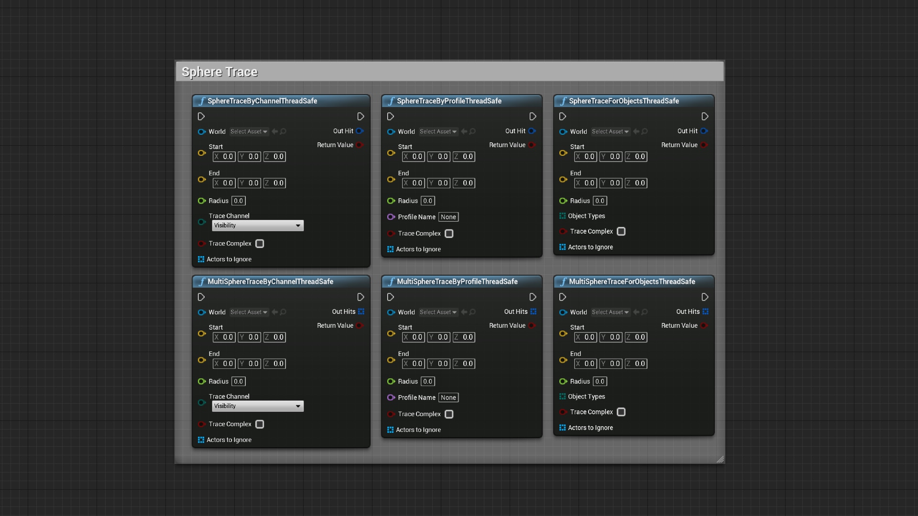The width and height of the screenshot is (918, 516).
Task: Click the function icon on SphereTraceByChannelThreadSafe header
Action: 202,101
